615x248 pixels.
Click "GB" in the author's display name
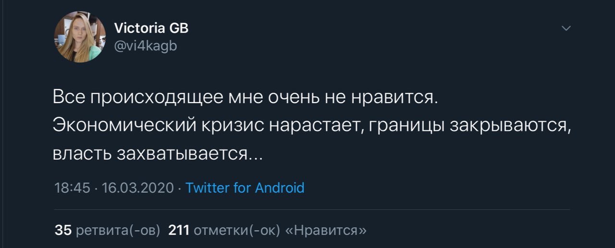click(x=179, y=28)
